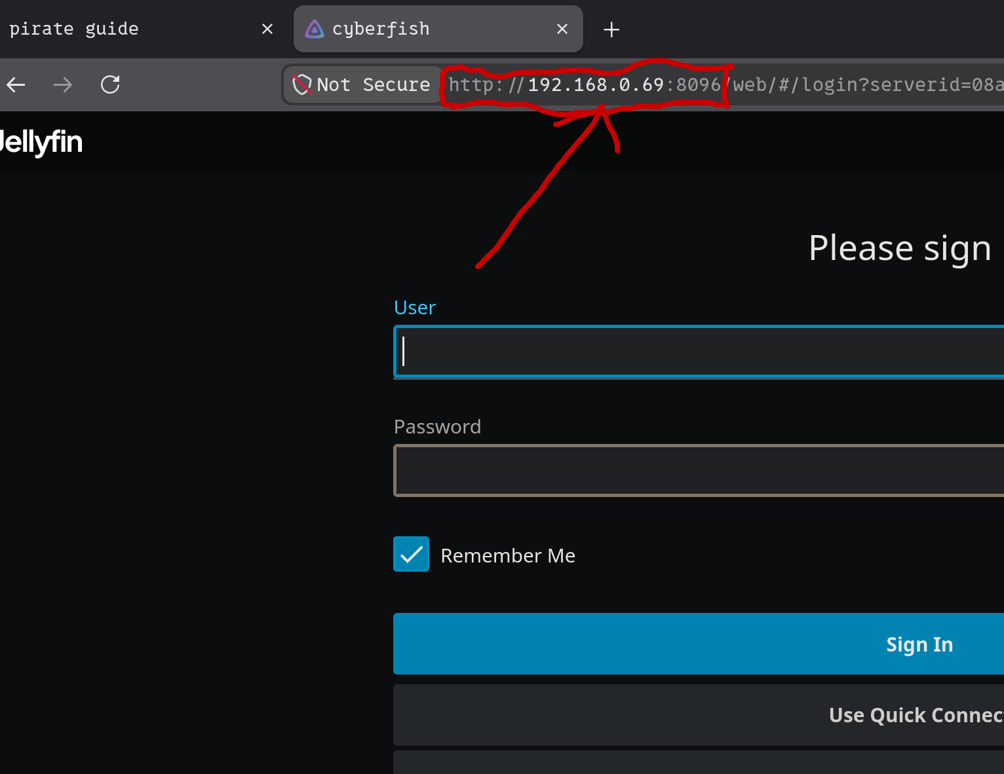Click the Sign In button

(x=699, y=644)
